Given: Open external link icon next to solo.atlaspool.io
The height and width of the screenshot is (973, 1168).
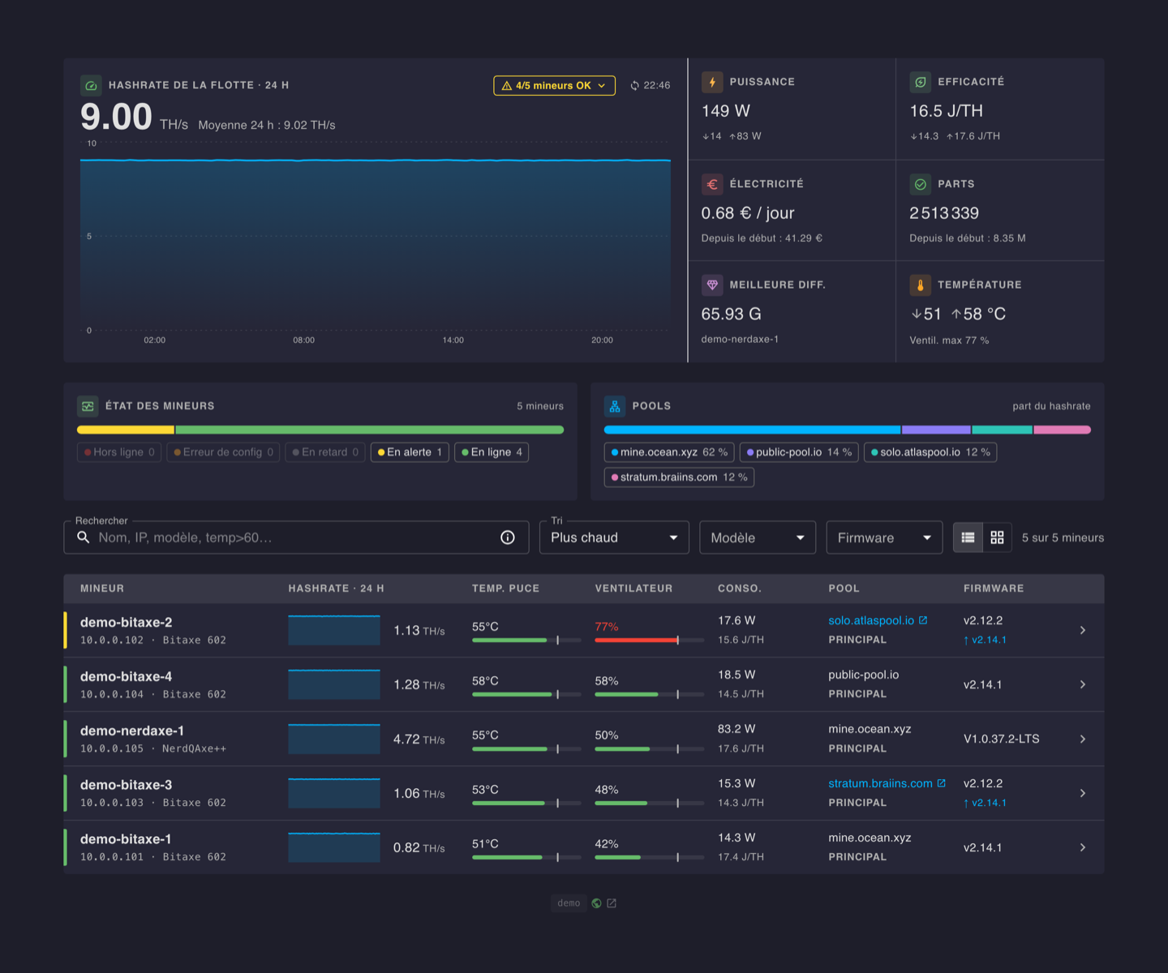Looking at the screenshot, I should [x=923, y=620].
